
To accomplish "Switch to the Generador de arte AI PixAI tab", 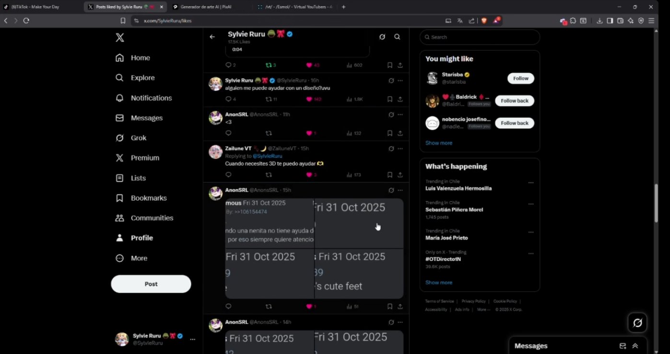I will (210, 7).
